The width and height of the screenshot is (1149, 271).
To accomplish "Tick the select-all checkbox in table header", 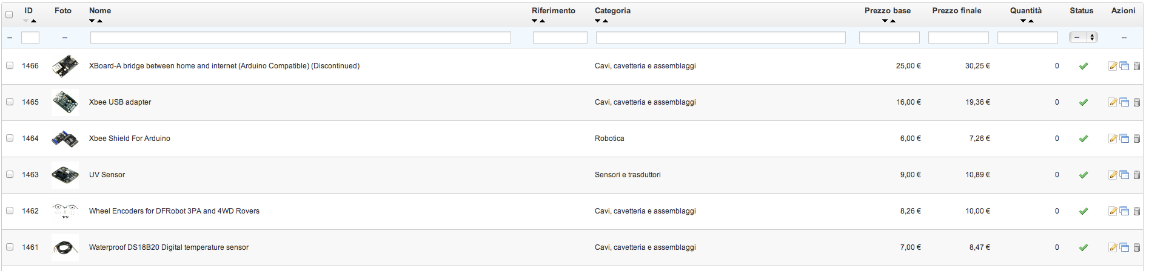I will point(9,15).
